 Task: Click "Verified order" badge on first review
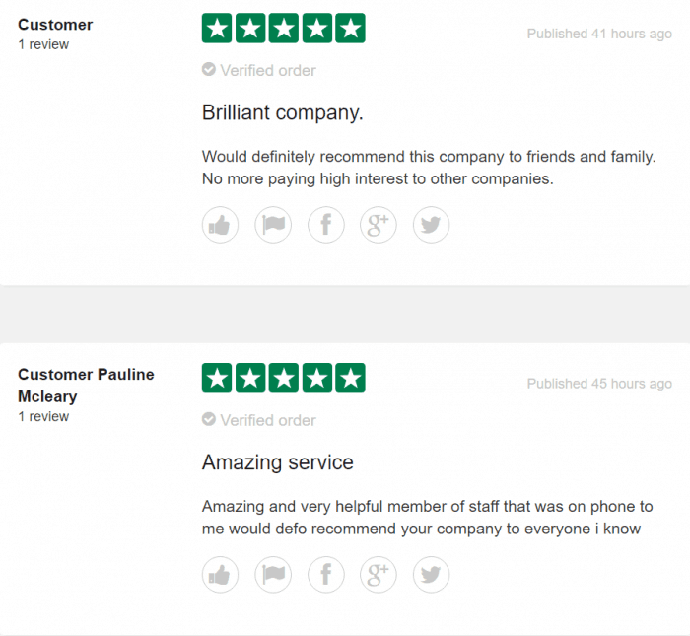259,70
